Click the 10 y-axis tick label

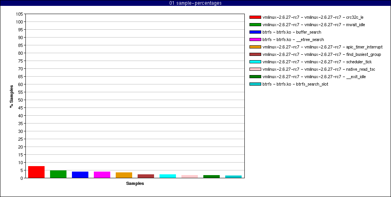21,163
